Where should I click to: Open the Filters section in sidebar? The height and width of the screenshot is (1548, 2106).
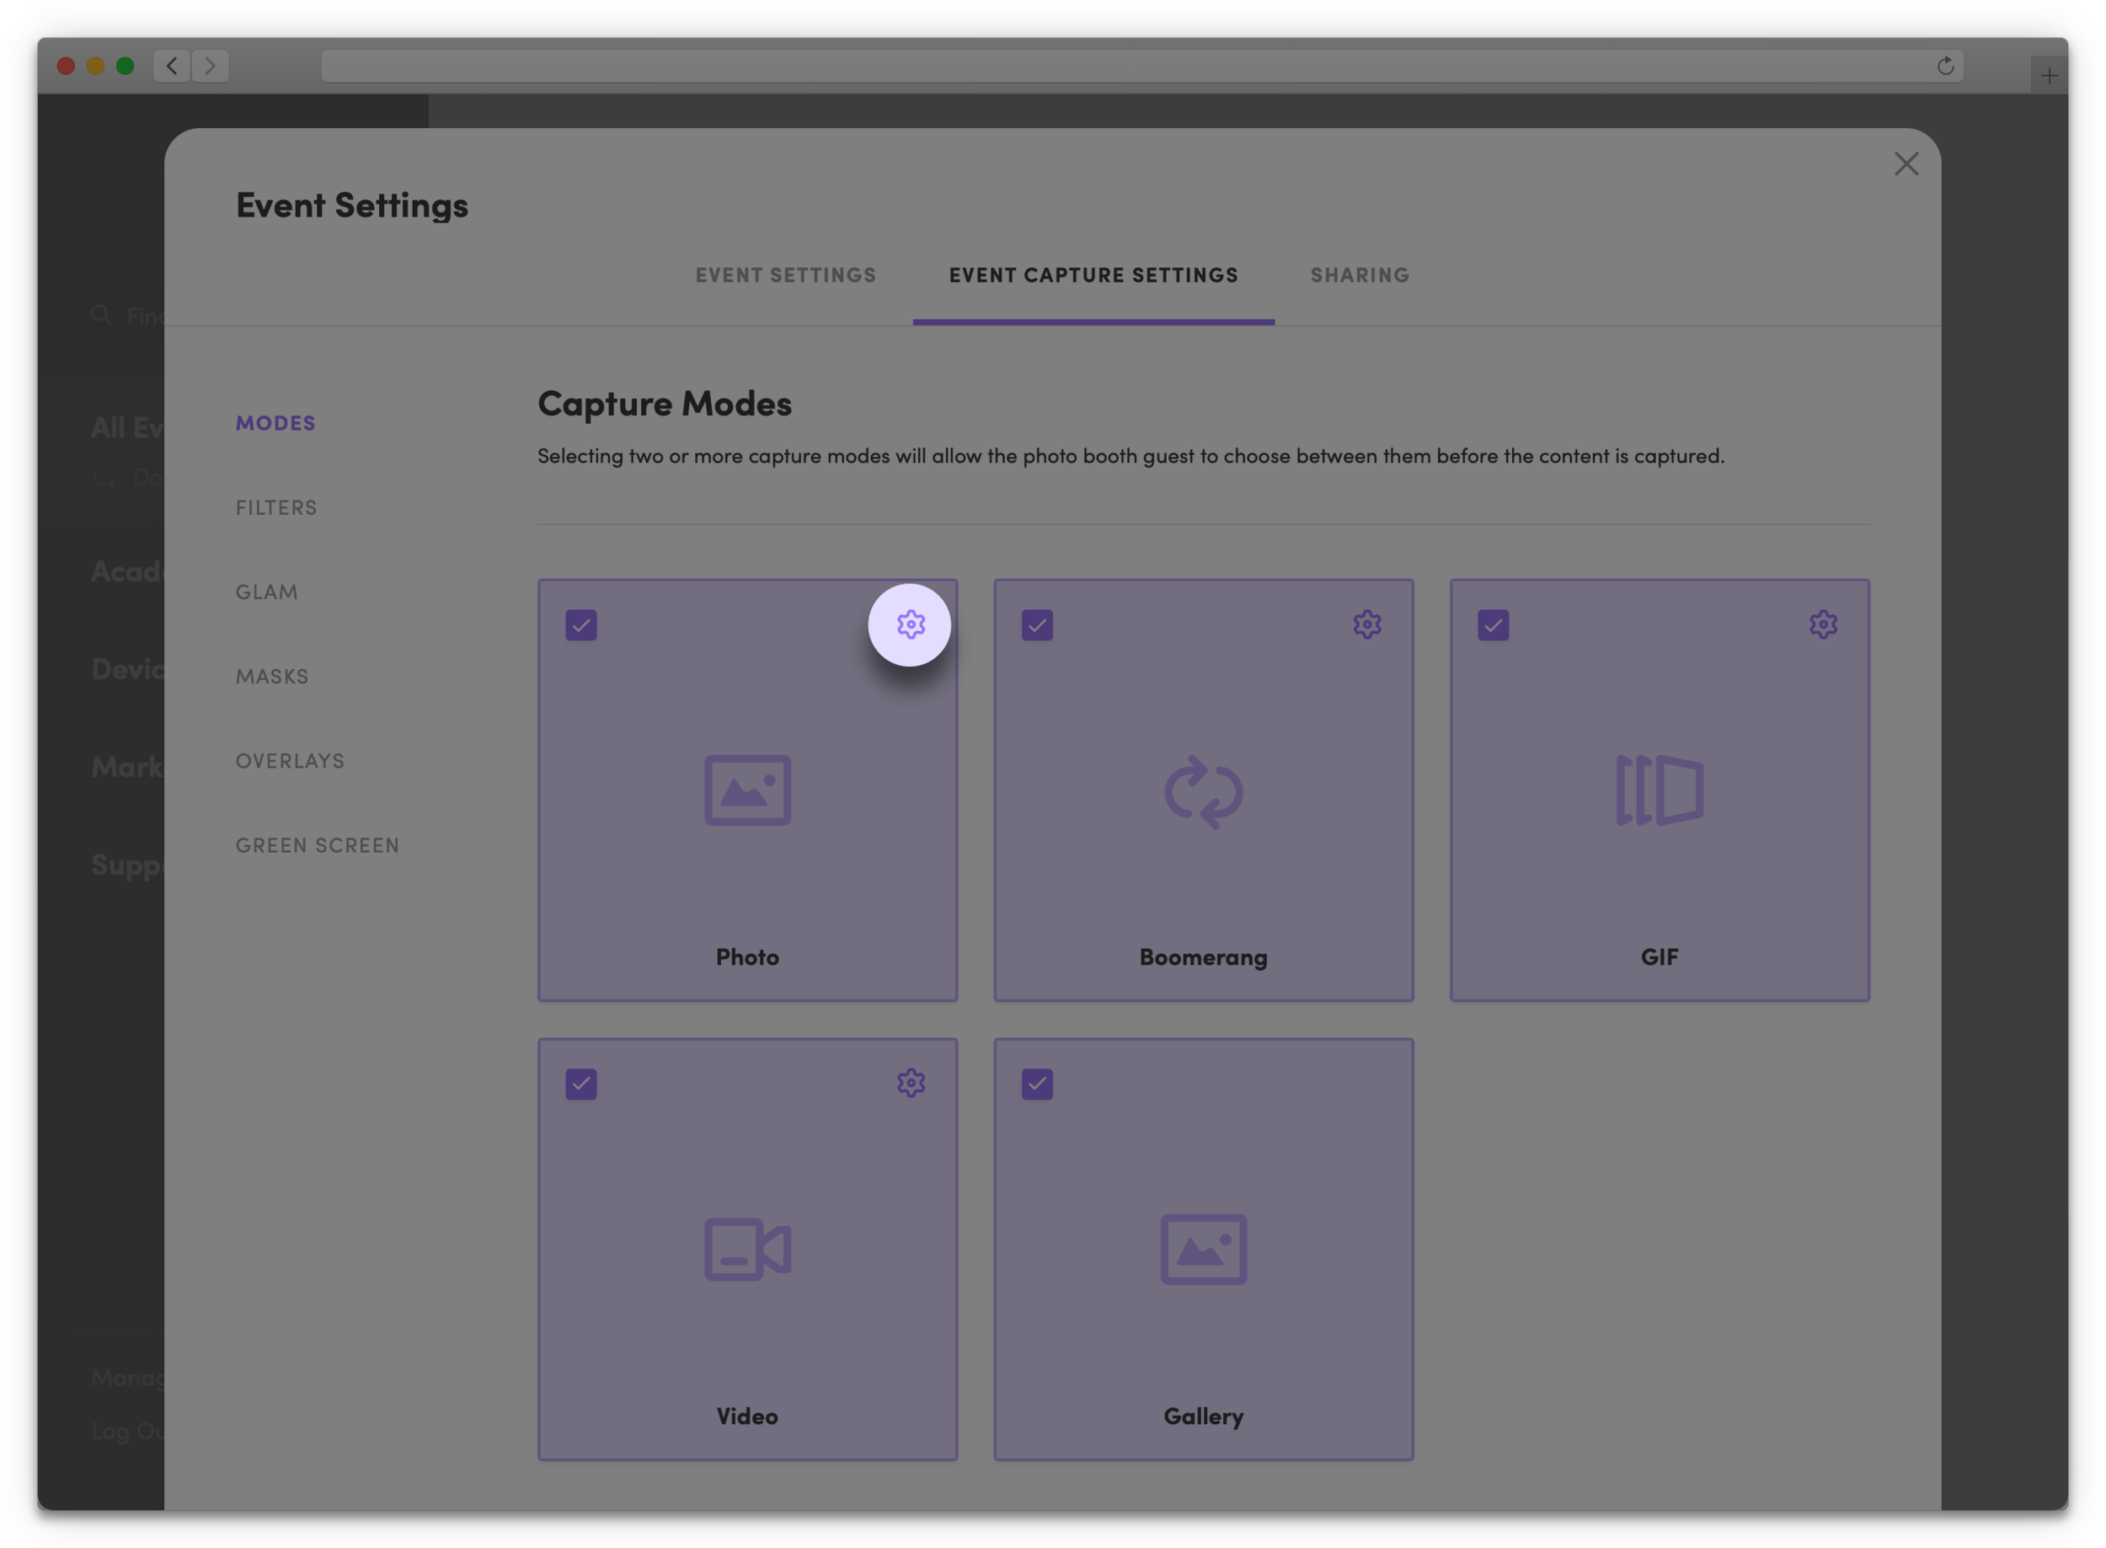(x=276, y=508)
